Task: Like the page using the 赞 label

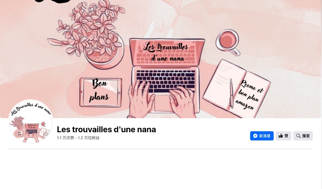Action: [286, 136]
